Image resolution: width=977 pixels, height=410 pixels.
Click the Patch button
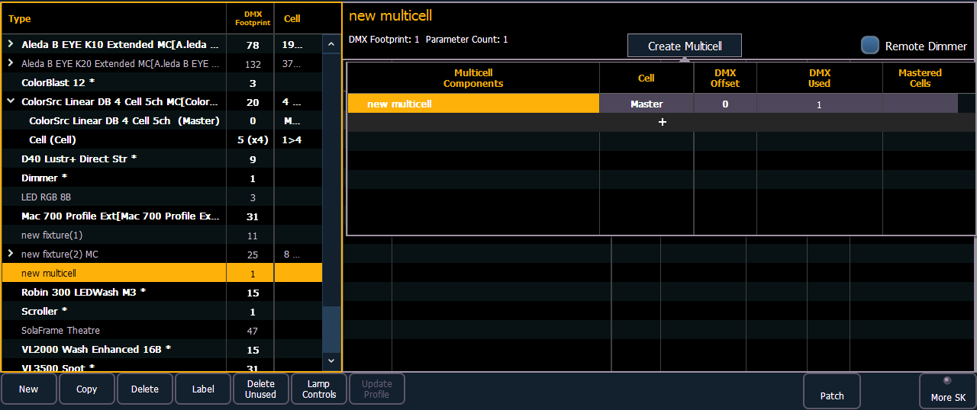[x=832, y=391]
